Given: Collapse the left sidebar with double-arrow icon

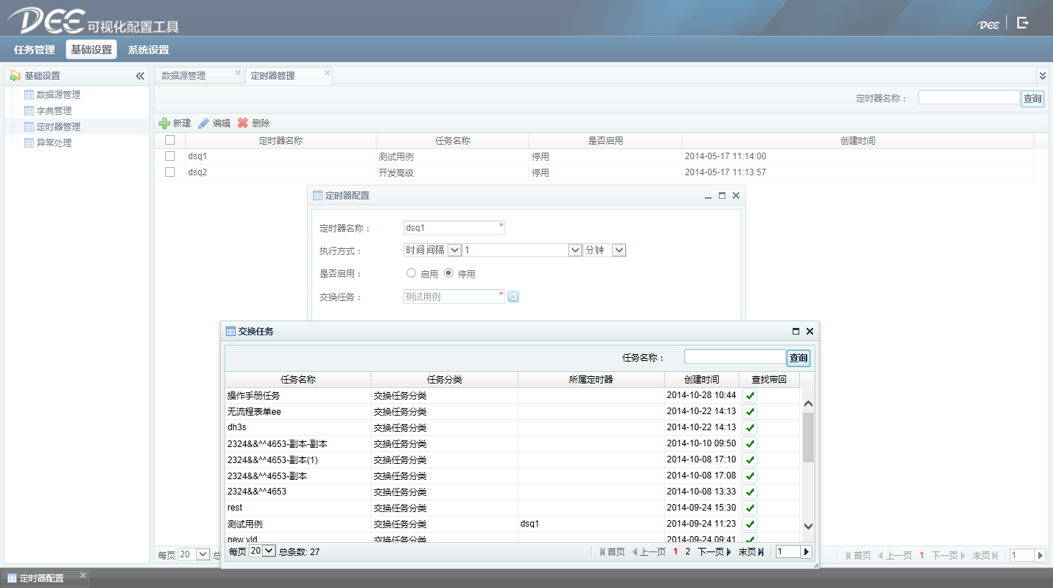Looking at the screenshot, I should [140, 76].
